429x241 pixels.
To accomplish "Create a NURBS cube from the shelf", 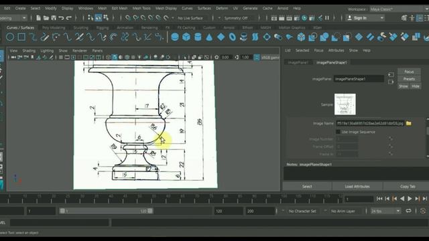I will [186, 37].
